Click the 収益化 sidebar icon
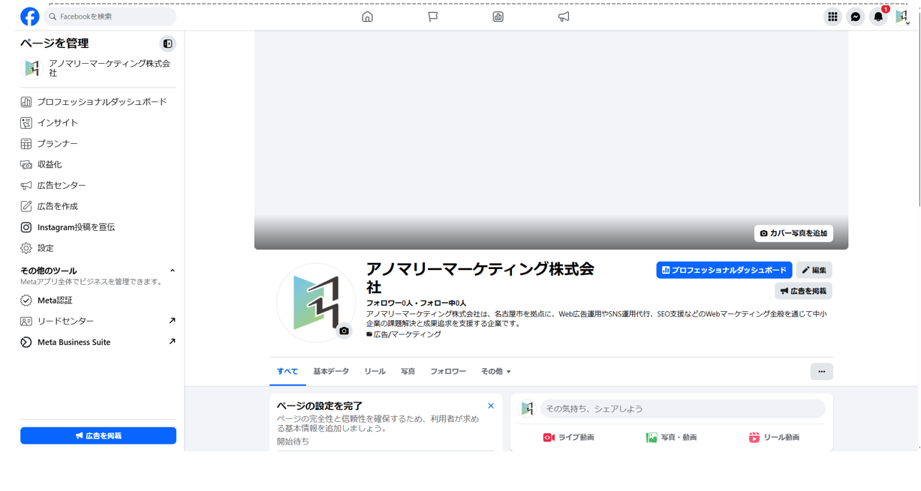Image resolution: width=921 pixels, height=491 pixels. pos(26,165)
